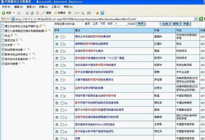Click the green Go arrow beside address bar
This screenshot has height=140, width=205.
point(201,19)
